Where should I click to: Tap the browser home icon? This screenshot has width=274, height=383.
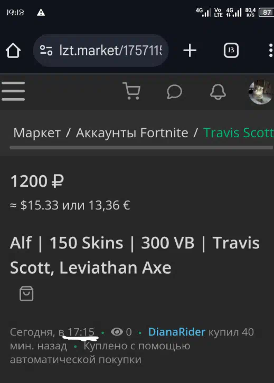[x=13, y=51]
